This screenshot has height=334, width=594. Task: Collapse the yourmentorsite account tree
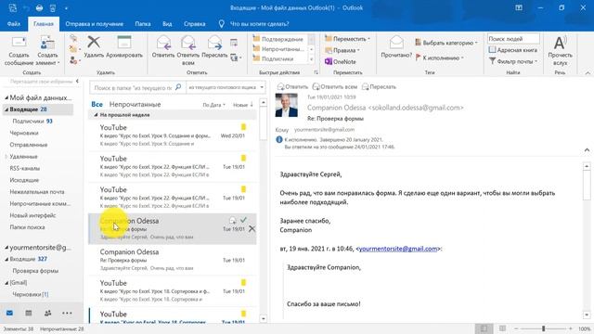point(6,248)
